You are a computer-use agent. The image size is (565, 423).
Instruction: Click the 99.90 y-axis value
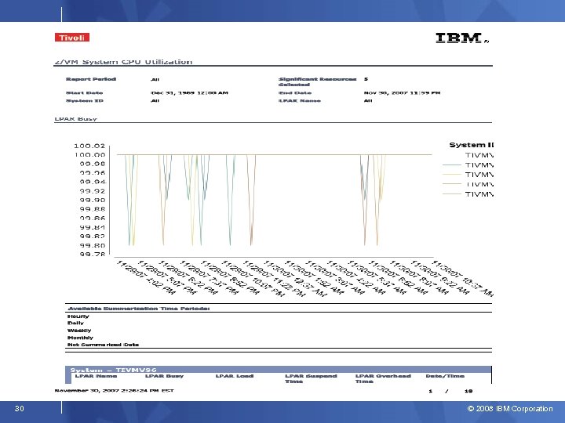pyautogui.click(x=93, y=200)
